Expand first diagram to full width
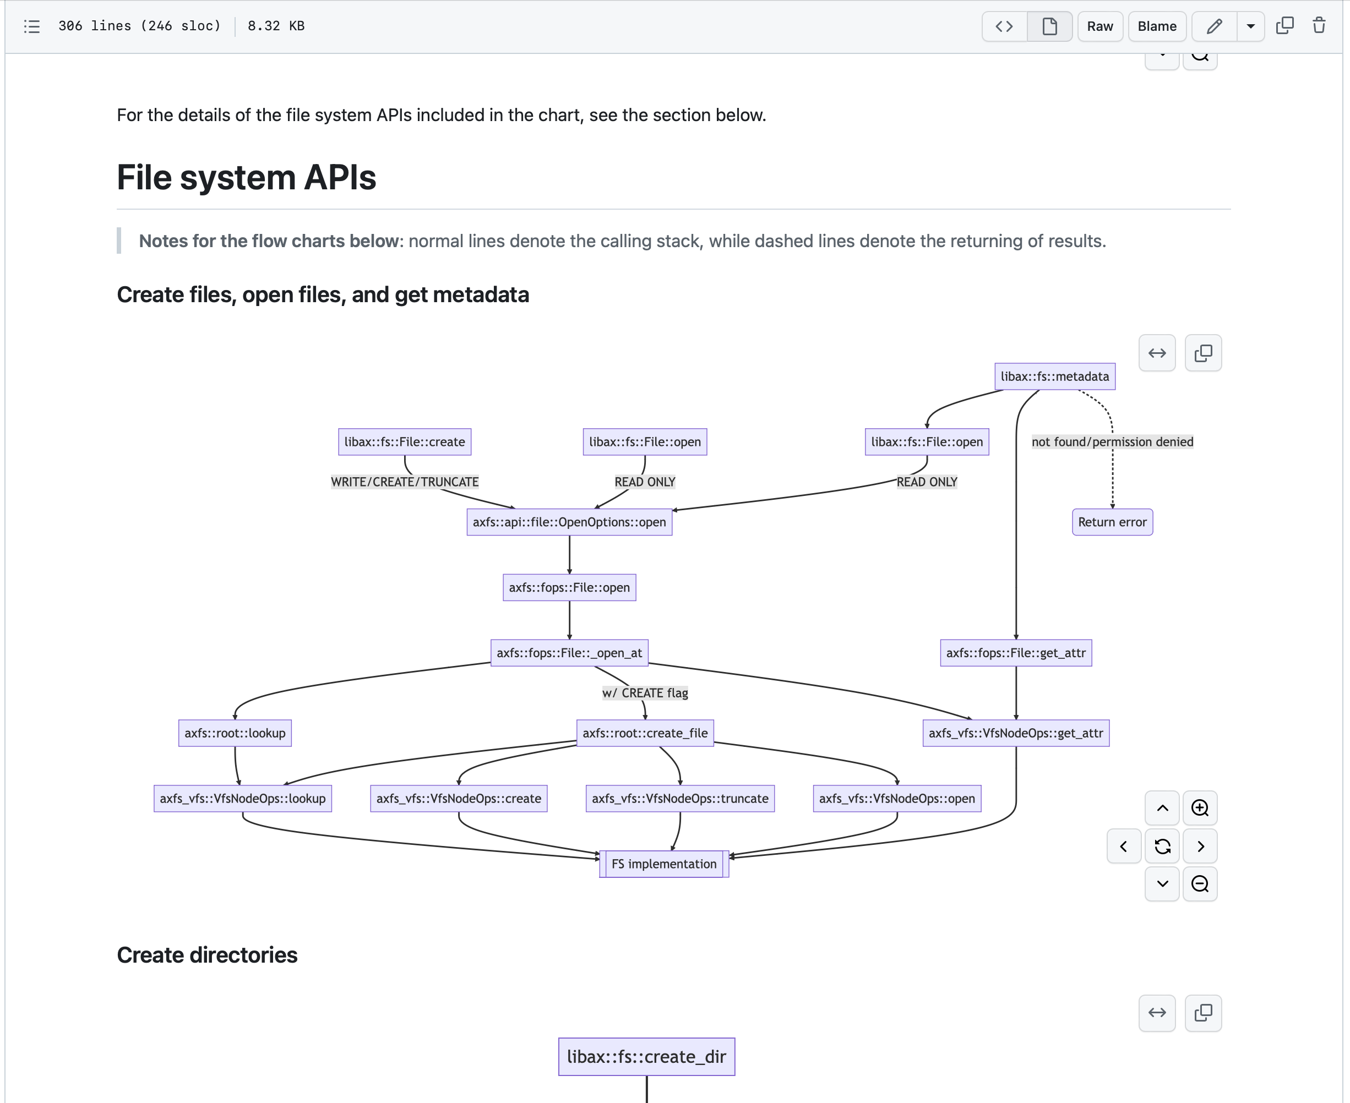The image size is (1350, 1103). tap(1157, 353)
